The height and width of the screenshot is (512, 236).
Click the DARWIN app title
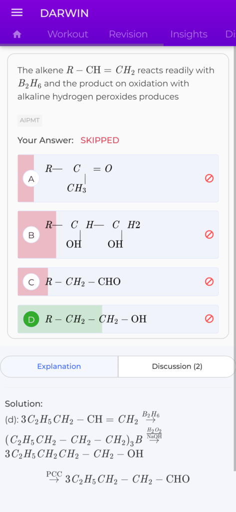[x=64, y=13]
